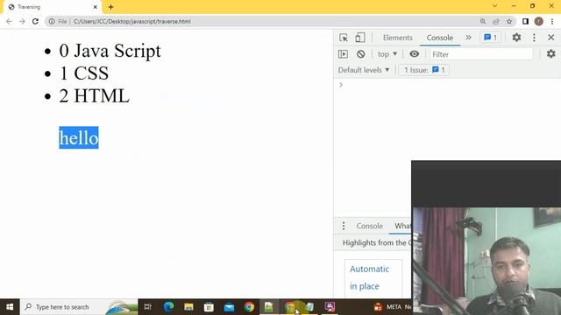Click the '1 CSS' list item
This screenshot has height=315, width=561.
click(84, 73)
